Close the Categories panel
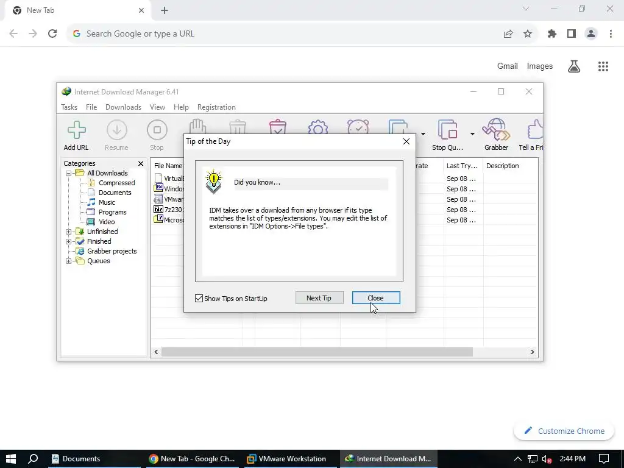 [141, 163]
